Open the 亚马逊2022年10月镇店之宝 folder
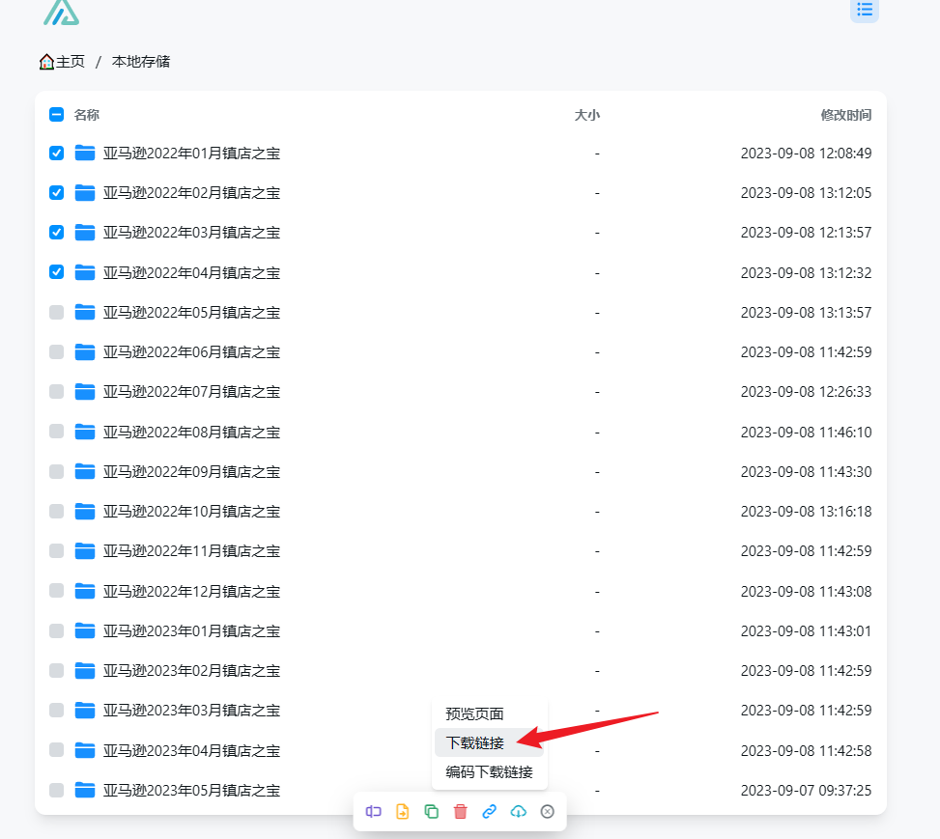This screenshot has width=940, height=839. coord(191,511)
